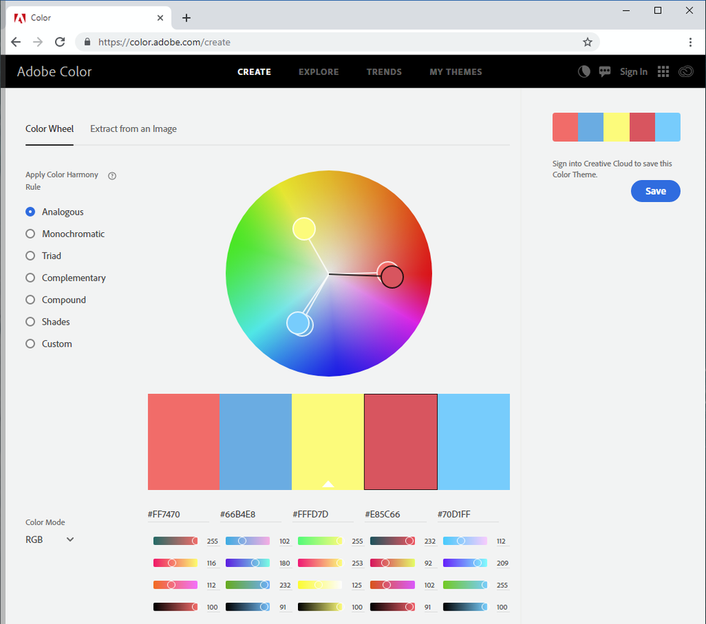The width and height of the screenshot is (706, 624).
Task: Adjust the first slider under #66B4E8 (102)
Action: pyautogui.click(x=248, y=541)
